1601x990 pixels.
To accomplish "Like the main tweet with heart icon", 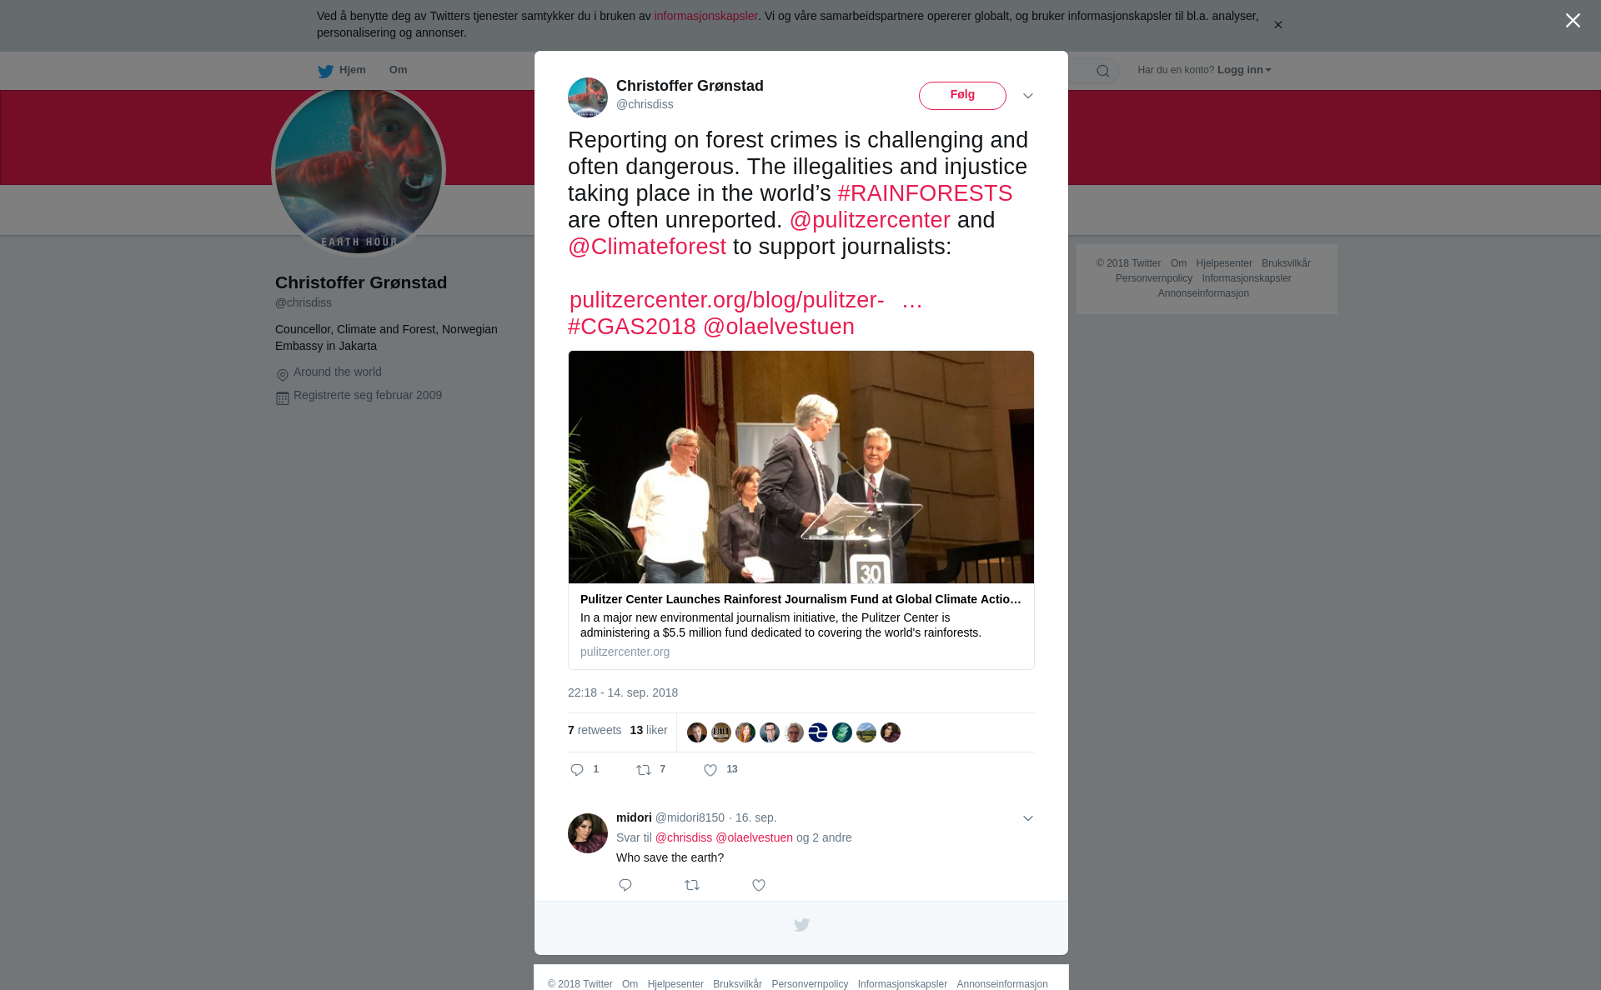I will tap(710, 770).
